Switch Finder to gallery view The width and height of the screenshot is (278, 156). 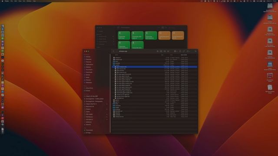pos(168,51)
